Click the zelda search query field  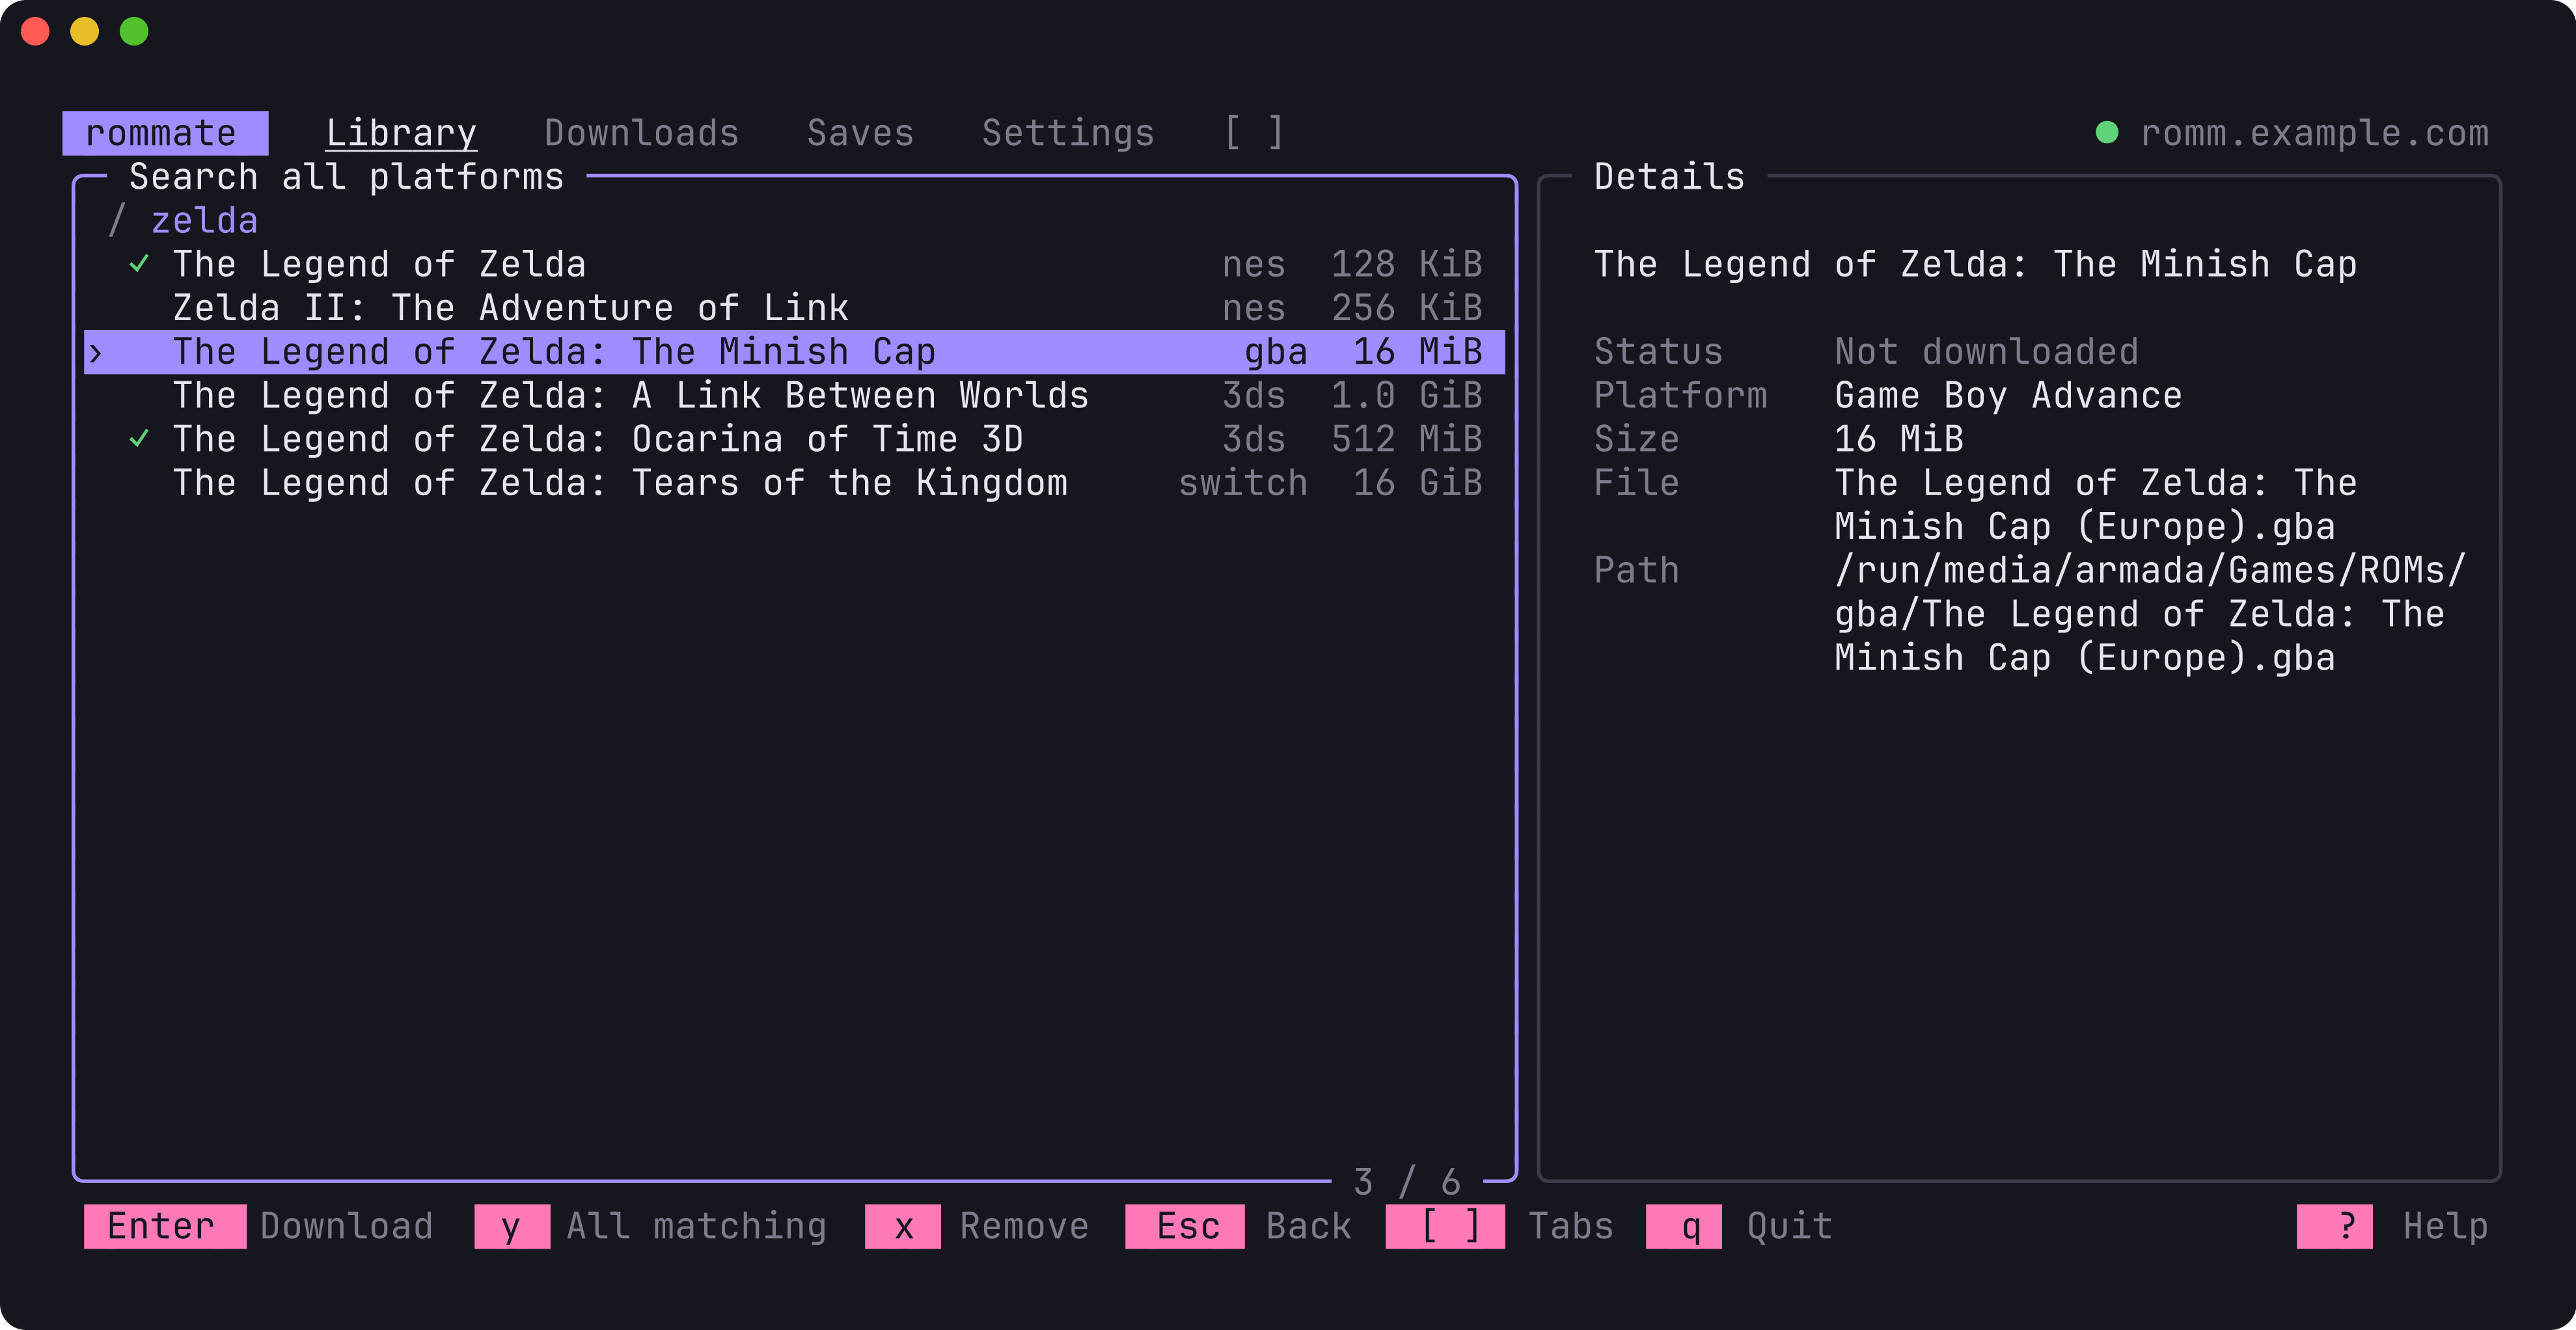(204, 220)
